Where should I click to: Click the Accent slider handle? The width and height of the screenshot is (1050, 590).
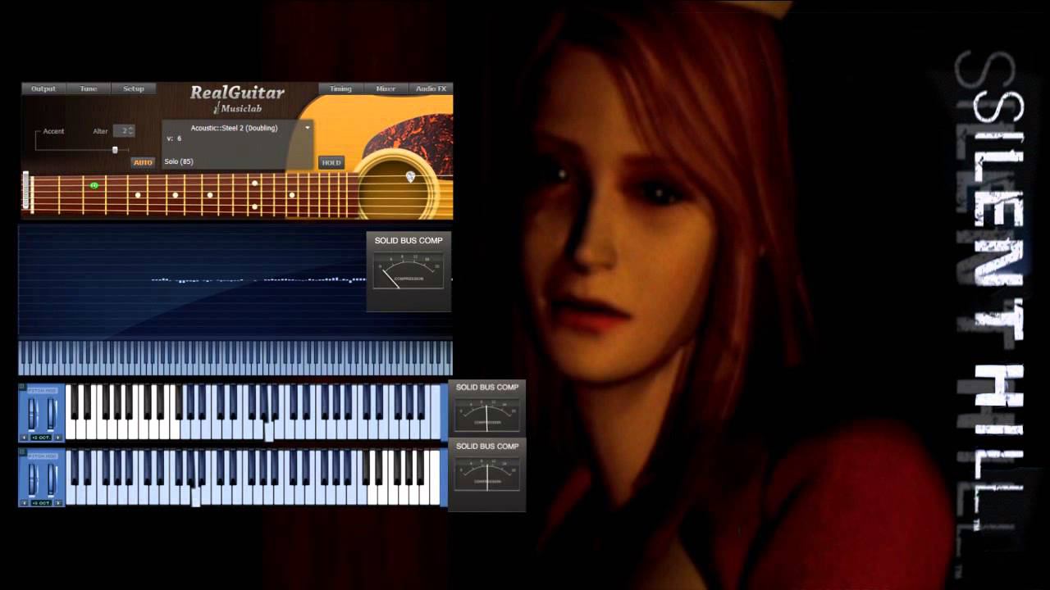coord(115,150)
